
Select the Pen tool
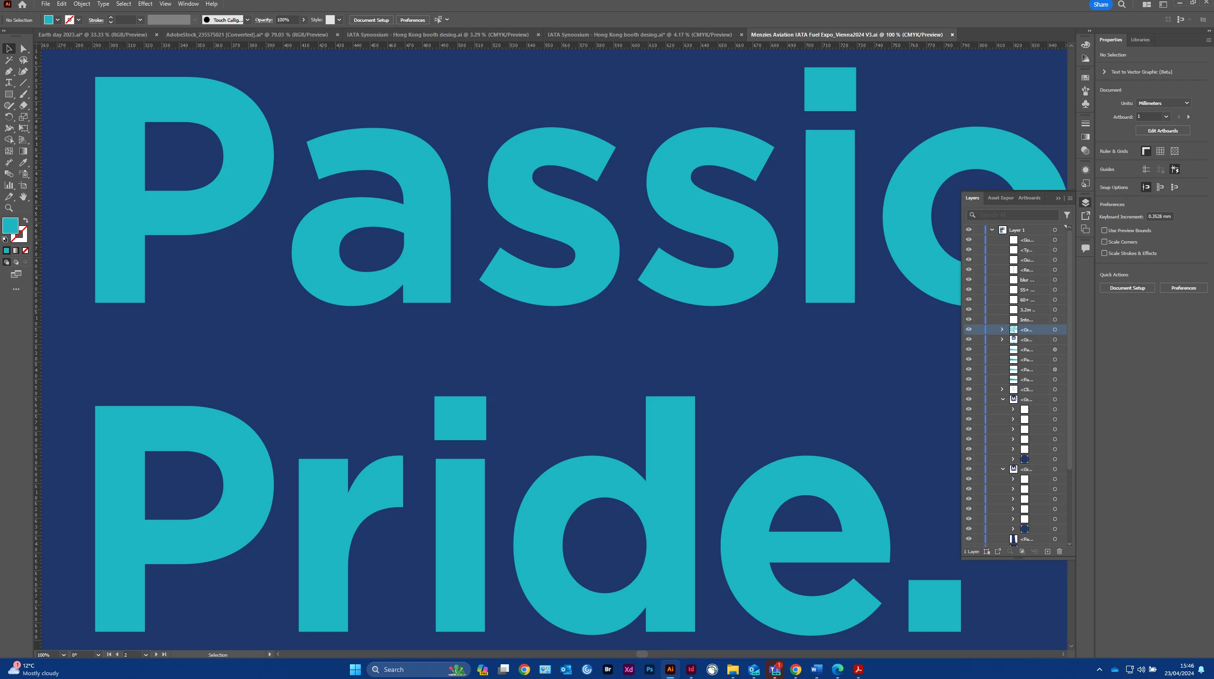click(9, 71)
